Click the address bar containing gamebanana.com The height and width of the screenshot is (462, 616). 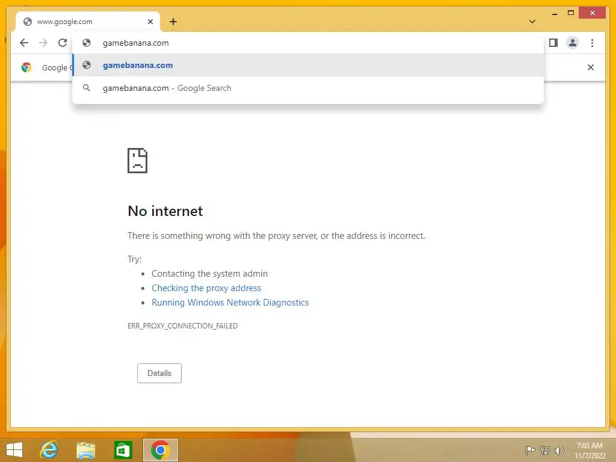coord(308,43)
